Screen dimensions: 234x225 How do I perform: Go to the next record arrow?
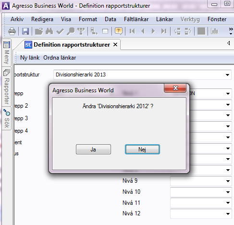(x=153, y=31)
